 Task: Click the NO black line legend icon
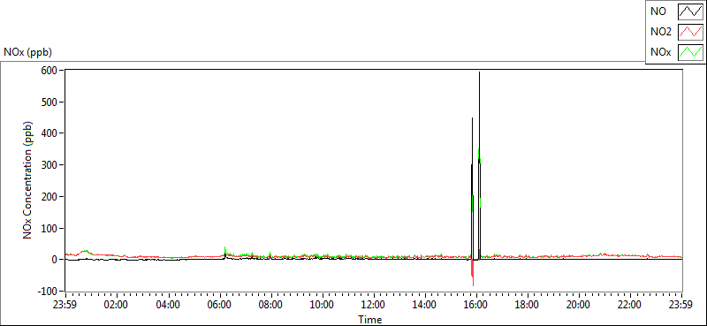click(x=691, y=12)
